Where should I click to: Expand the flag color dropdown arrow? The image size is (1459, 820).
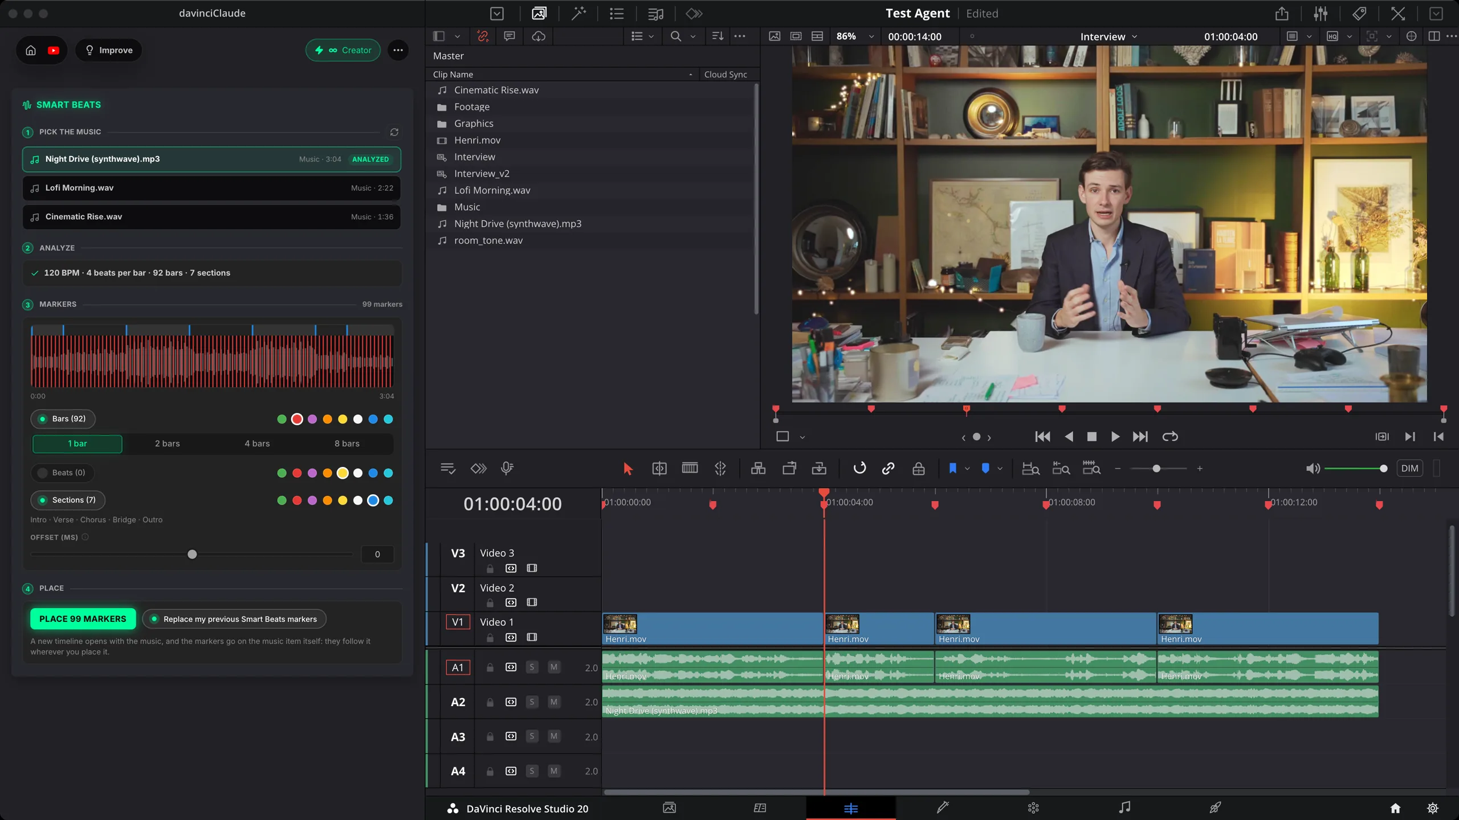pyautogui.click(x=967, y=469)
